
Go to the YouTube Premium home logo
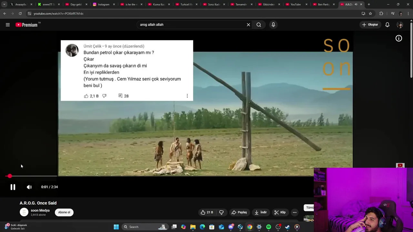pyautogui.click(x=26, y=25)
